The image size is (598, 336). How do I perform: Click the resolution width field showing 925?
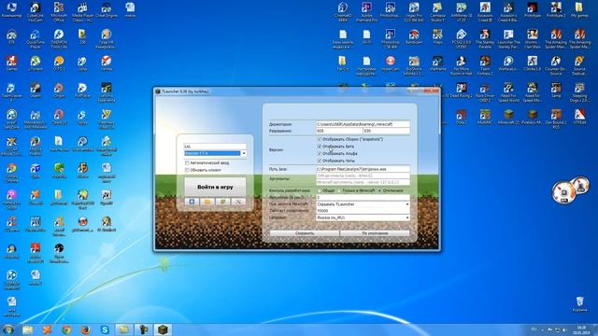[338, 131]
